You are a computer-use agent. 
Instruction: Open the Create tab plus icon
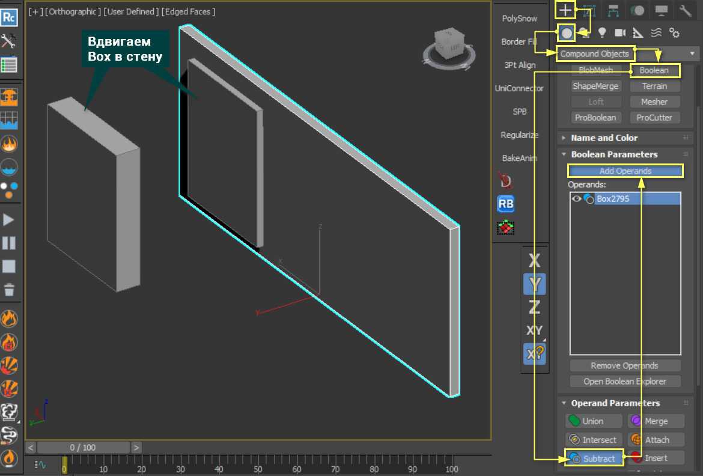point(565,10)
